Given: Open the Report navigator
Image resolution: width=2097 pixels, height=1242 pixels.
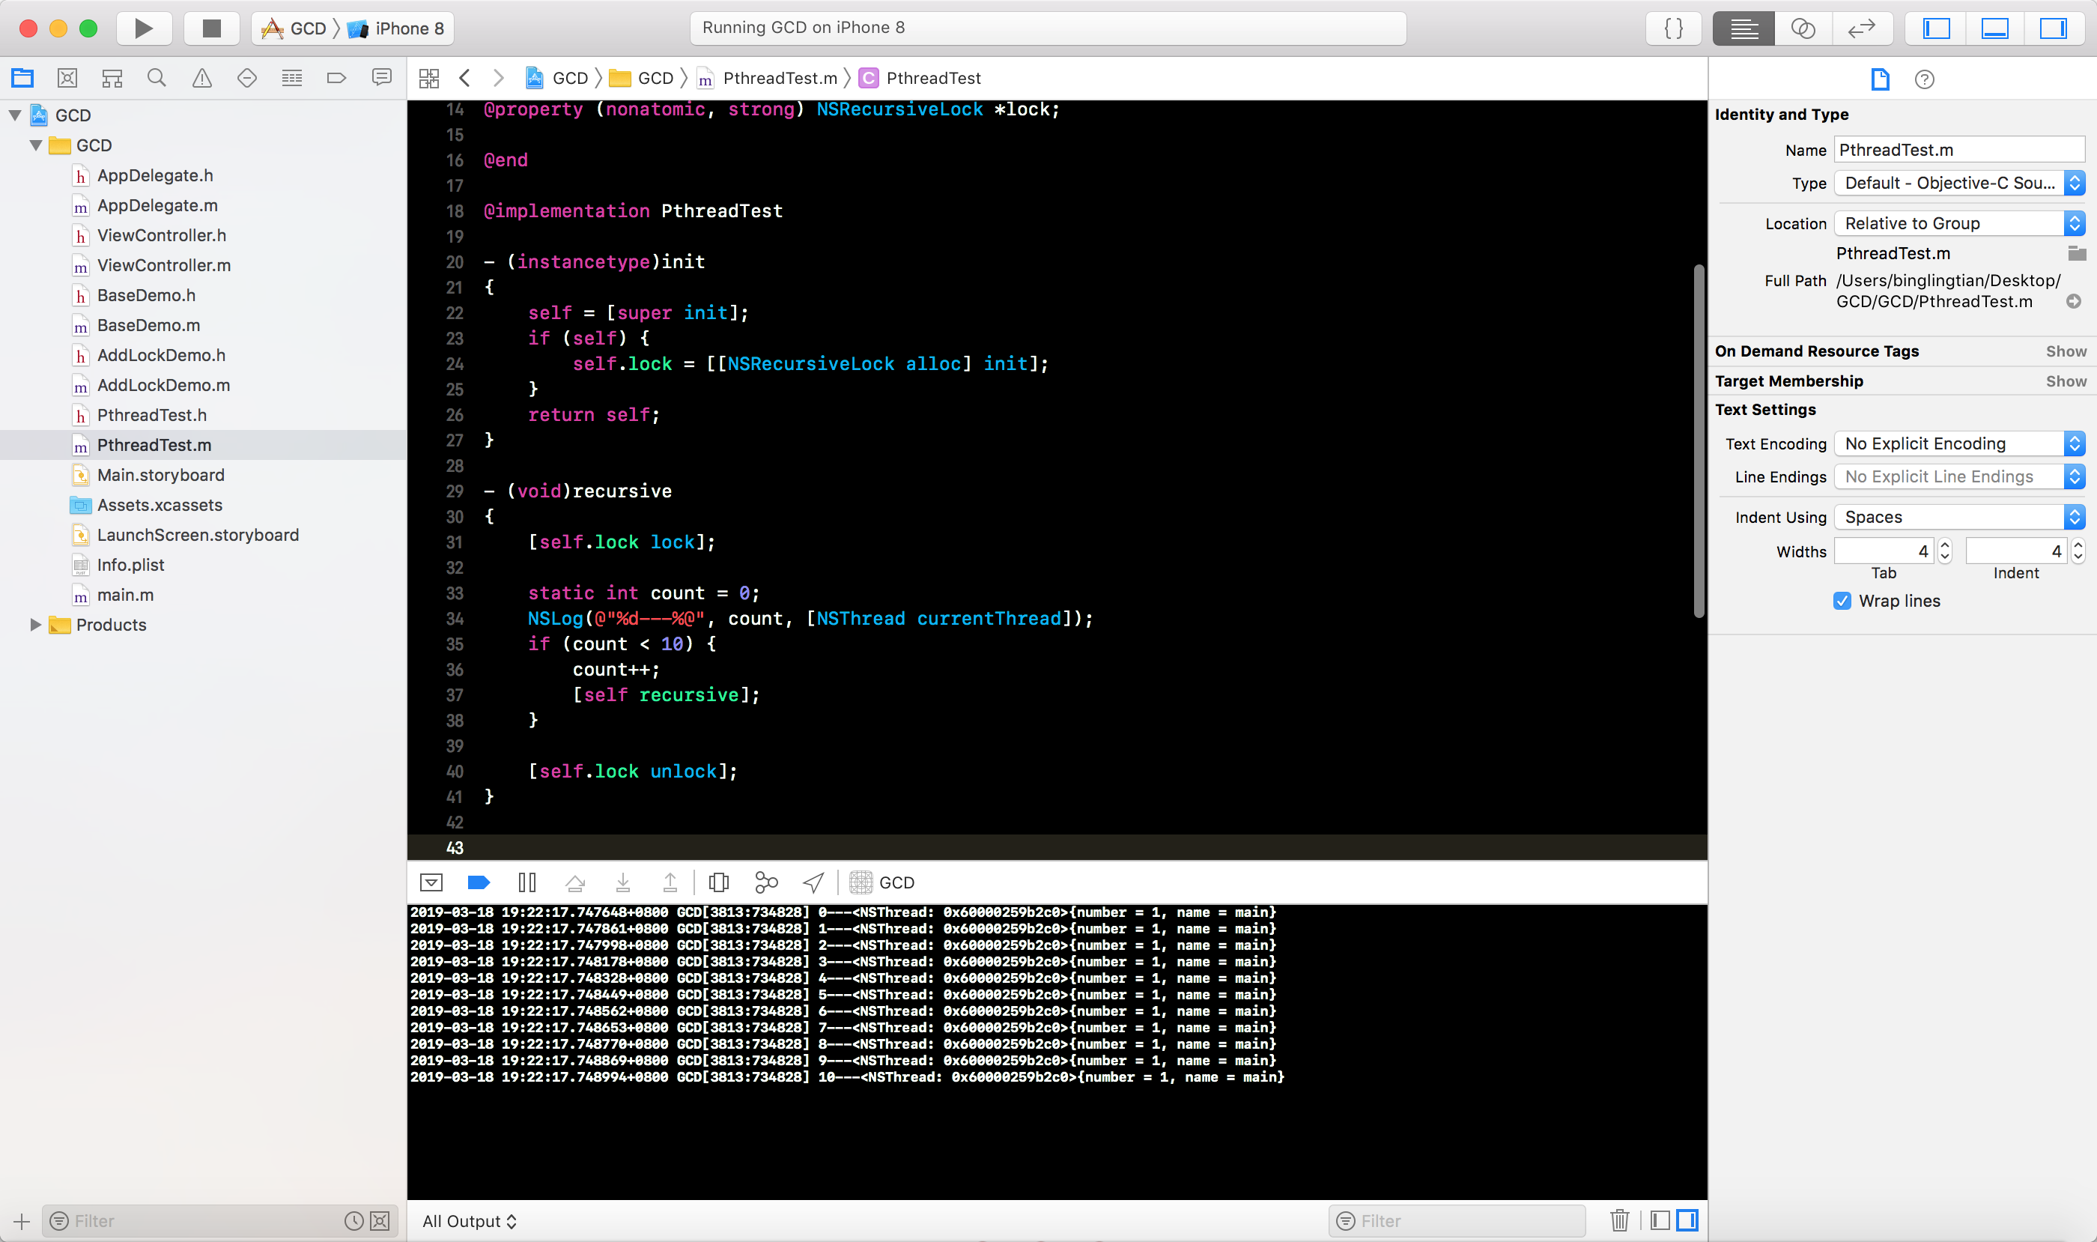Looking at the screenshot, I should pyautogui.click(x=381, y=78).
